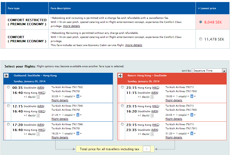This screenshot has height=155, width=231.
Task: Click the total price field showing a dash
Action: 147,149
